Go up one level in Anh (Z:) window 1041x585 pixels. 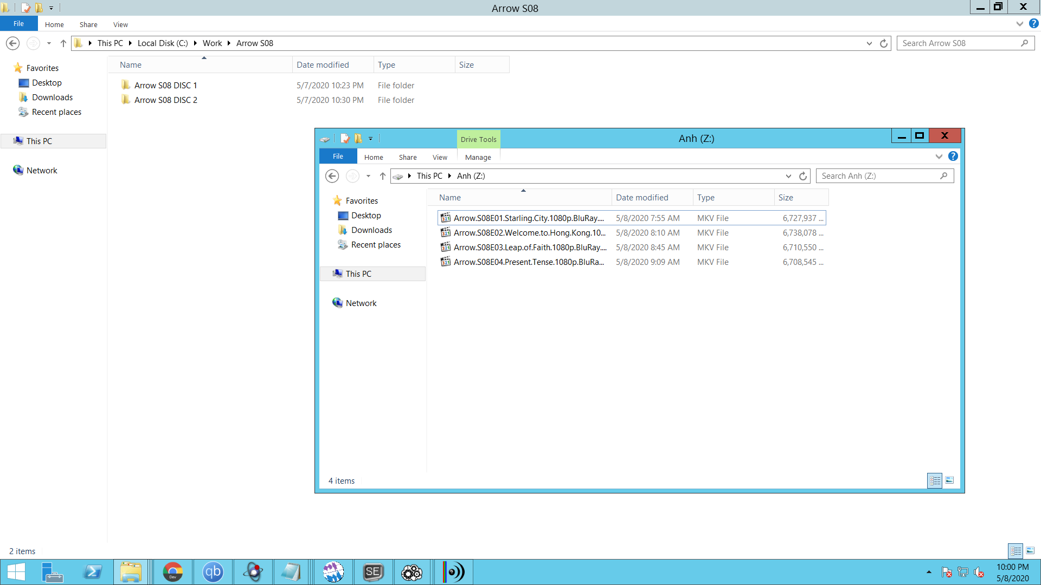pyautogui.click(x=383, y=176)
